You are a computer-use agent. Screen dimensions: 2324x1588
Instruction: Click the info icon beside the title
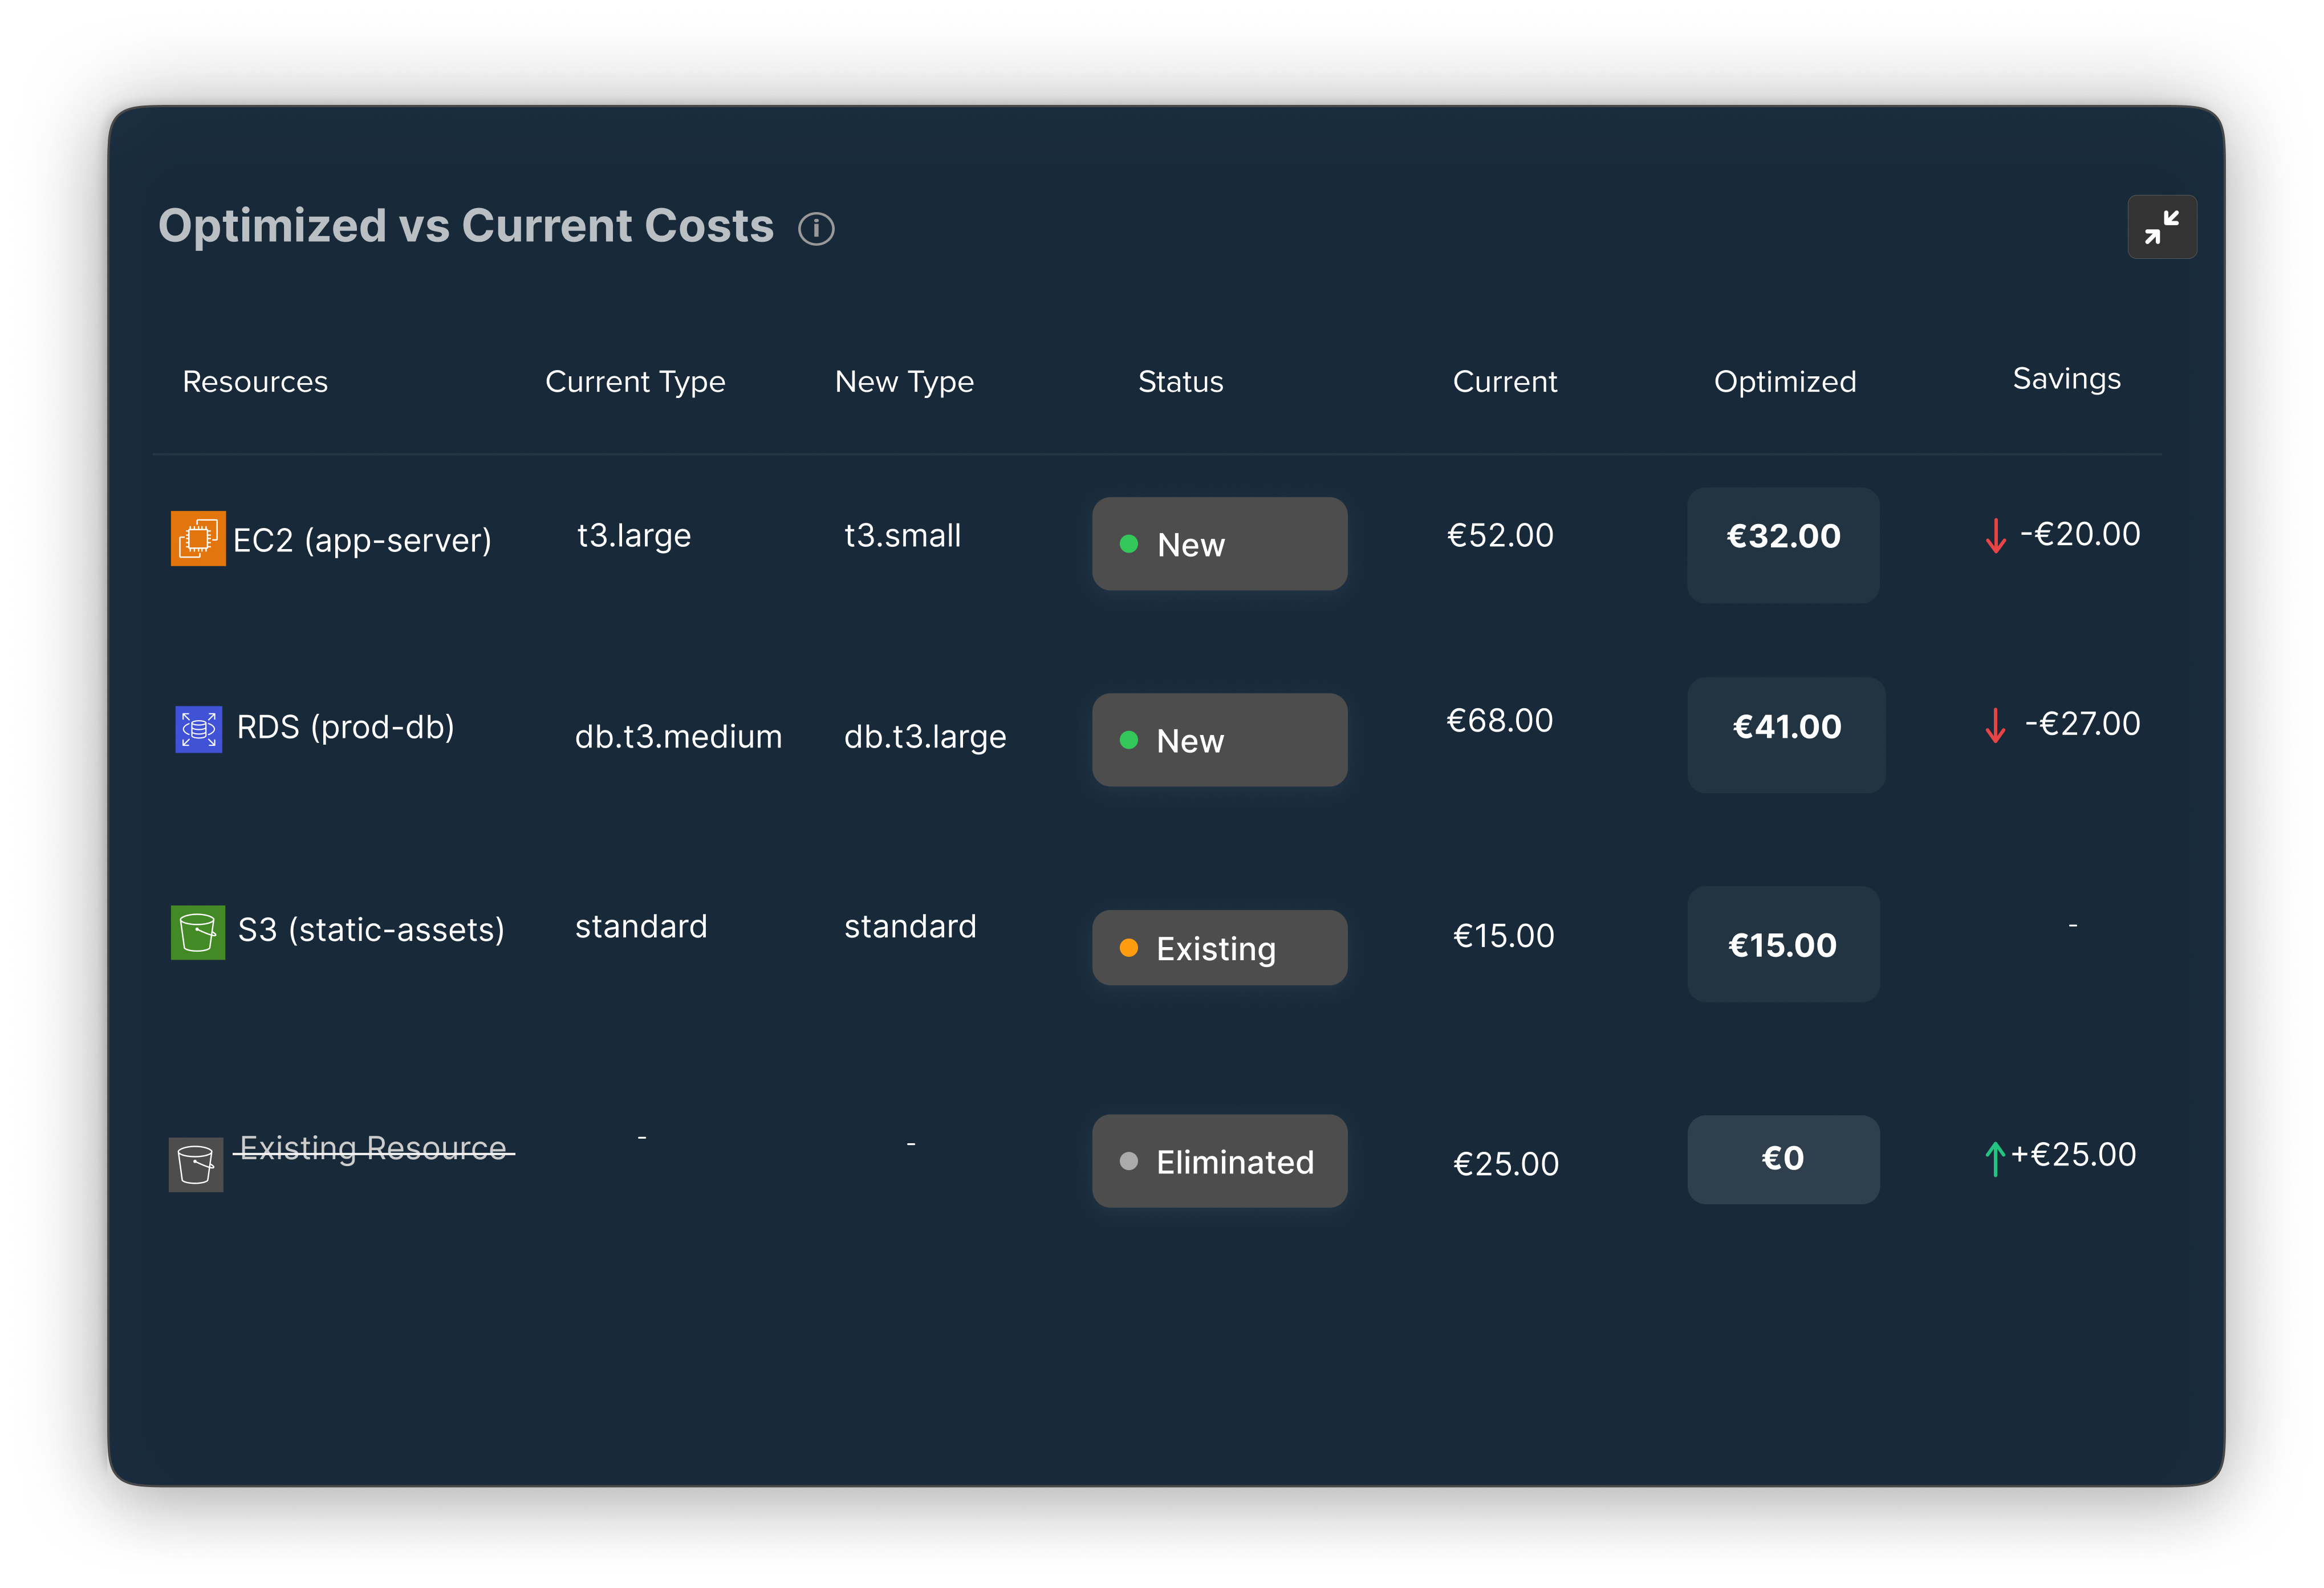pyautogui.click(x=816, y=229)
